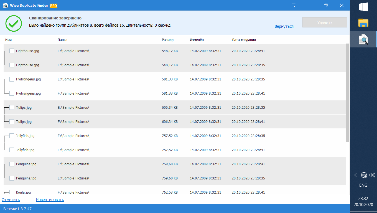Click the vertical scrollbar of the file list

(347, 93)
